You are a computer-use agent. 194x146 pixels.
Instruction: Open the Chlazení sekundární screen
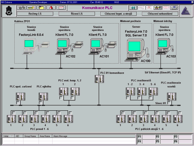(x=160, y=14)
